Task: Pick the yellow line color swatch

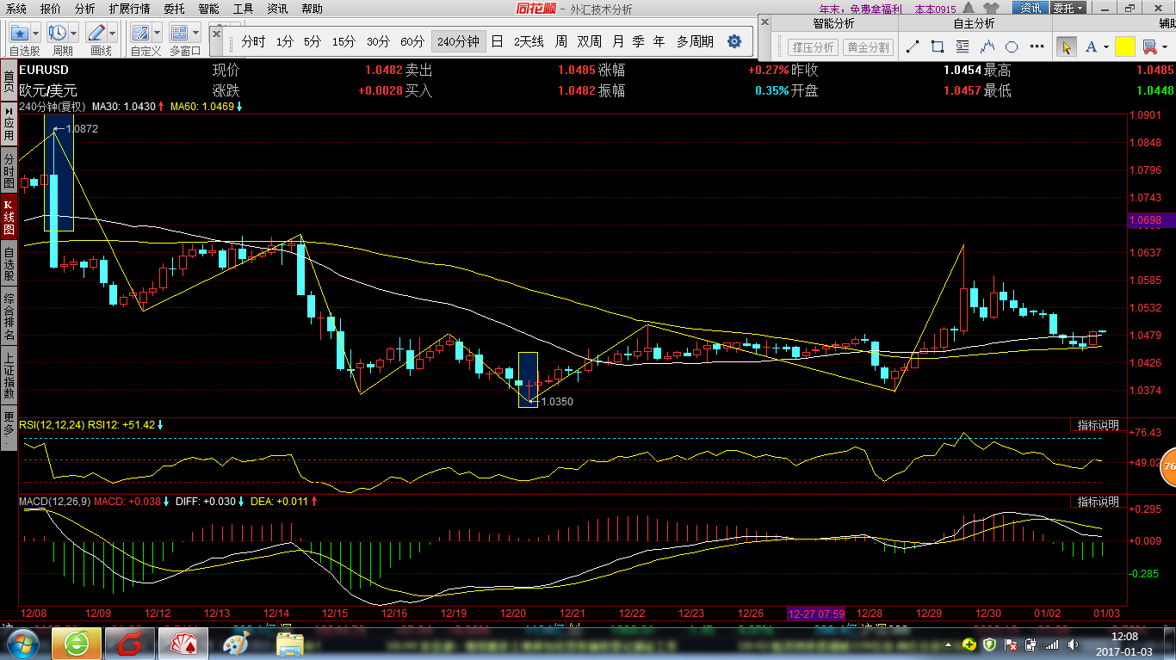Action: [1124, 46]
